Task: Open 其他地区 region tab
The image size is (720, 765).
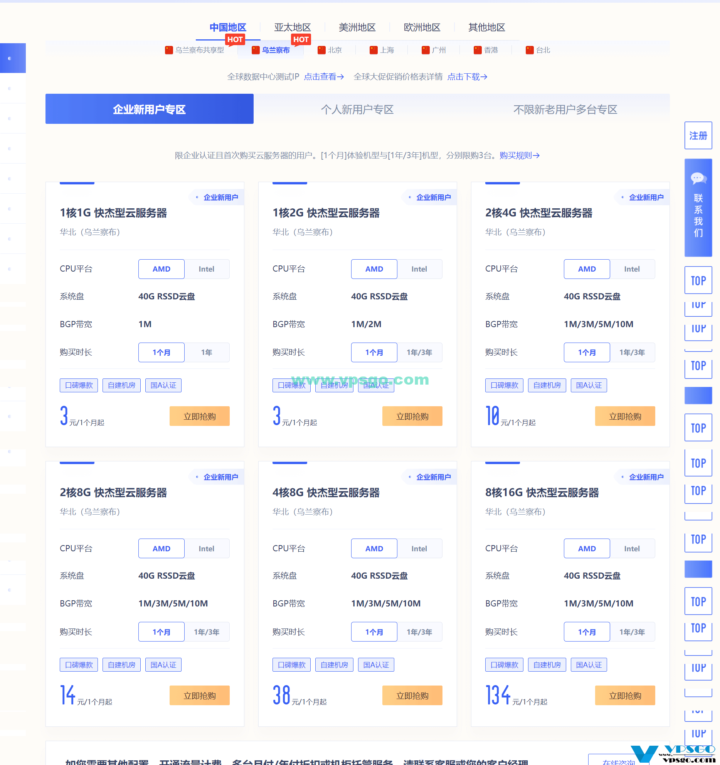Action: [487, 27]
